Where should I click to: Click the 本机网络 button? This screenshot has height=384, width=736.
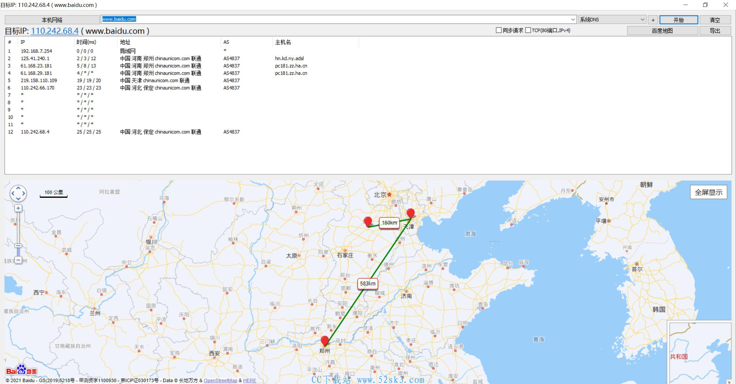[52, 20]
